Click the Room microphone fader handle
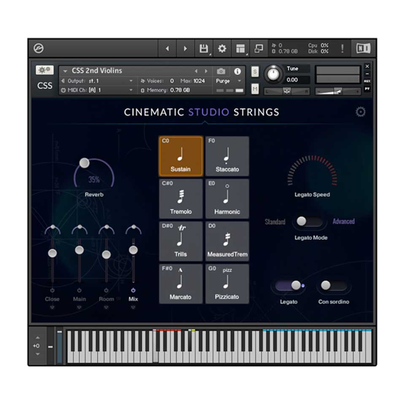The image size is (405, 404). pyautogui.click(x=106, y=255)
